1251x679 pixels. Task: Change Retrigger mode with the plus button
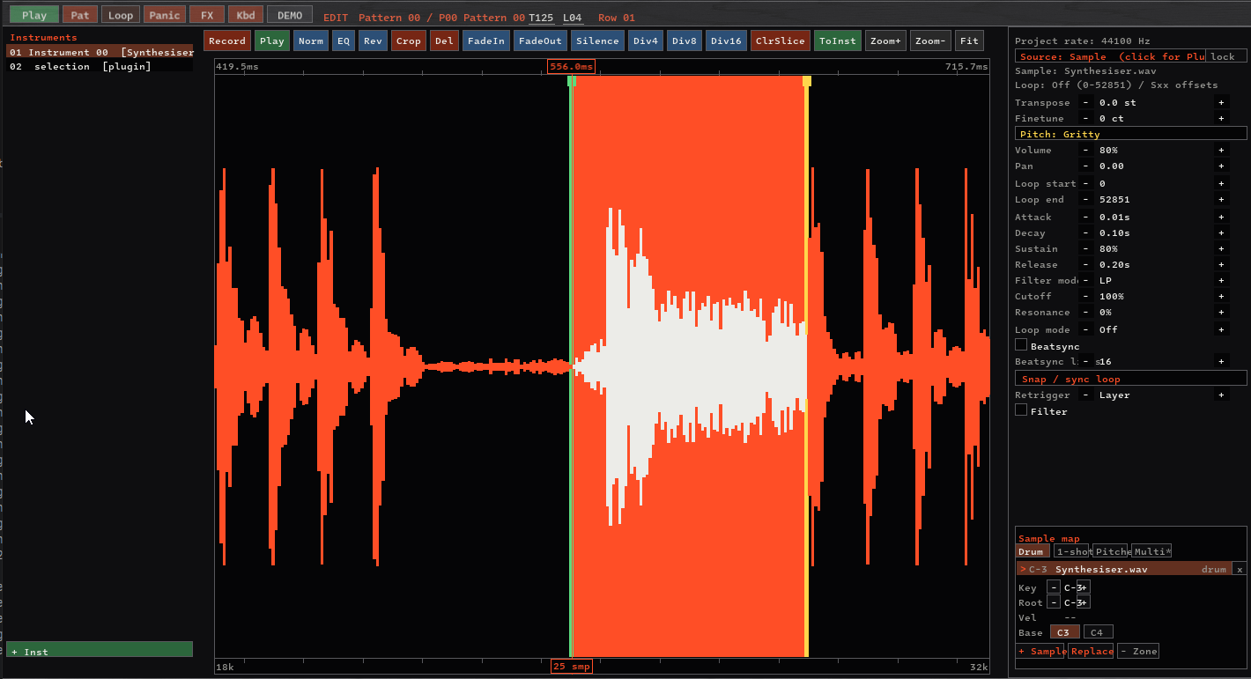point(1221,395)
